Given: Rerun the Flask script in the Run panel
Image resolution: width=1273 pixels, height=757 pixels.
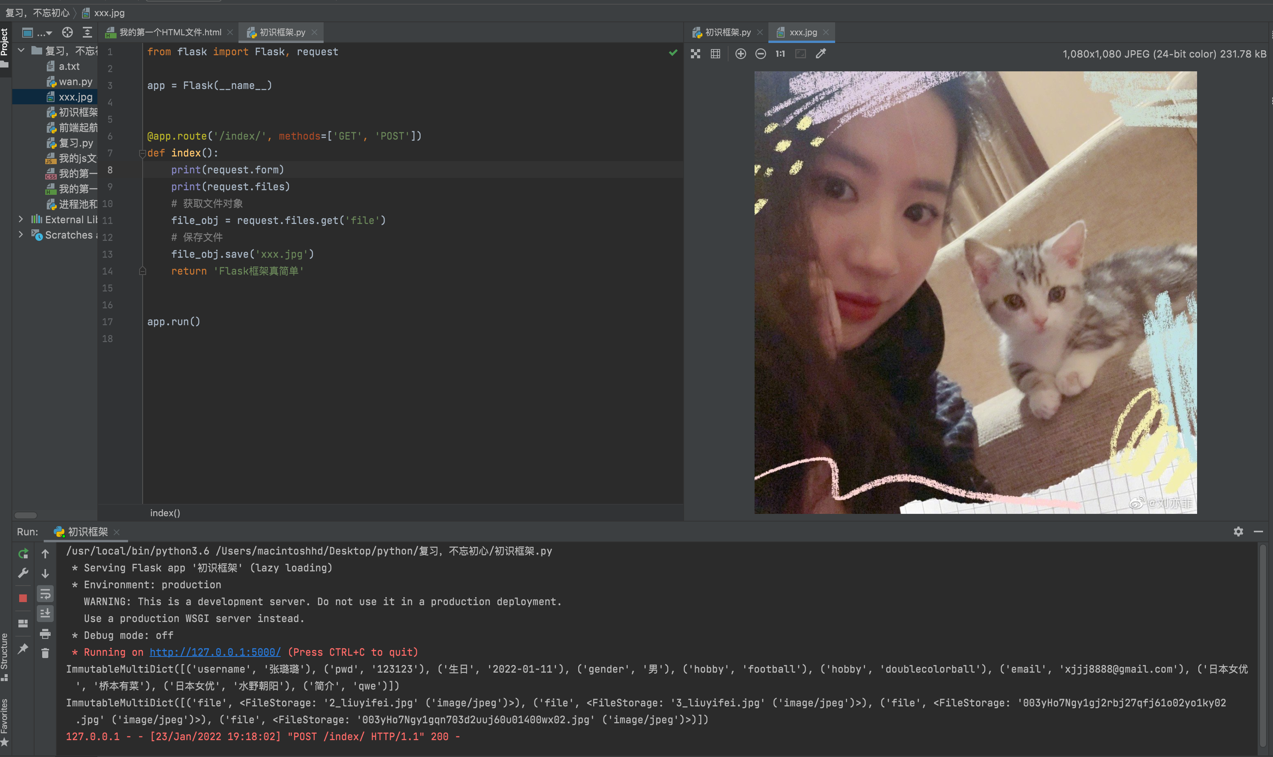Looking at the screenshot, I should tap(23, 553).
